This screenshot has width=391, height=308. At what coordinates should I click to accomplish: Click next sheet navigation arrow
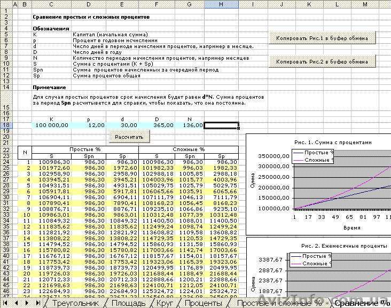[x=27, y=303]
